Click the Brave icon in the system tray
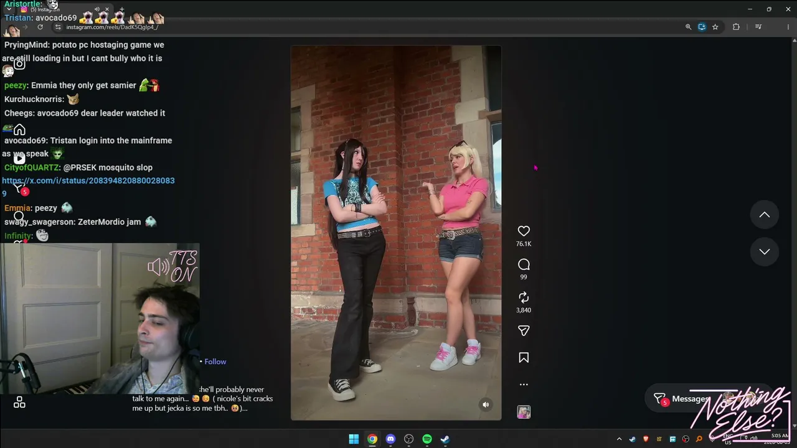Viewport: 797px width, 448px height. click(x=646, y=439)
